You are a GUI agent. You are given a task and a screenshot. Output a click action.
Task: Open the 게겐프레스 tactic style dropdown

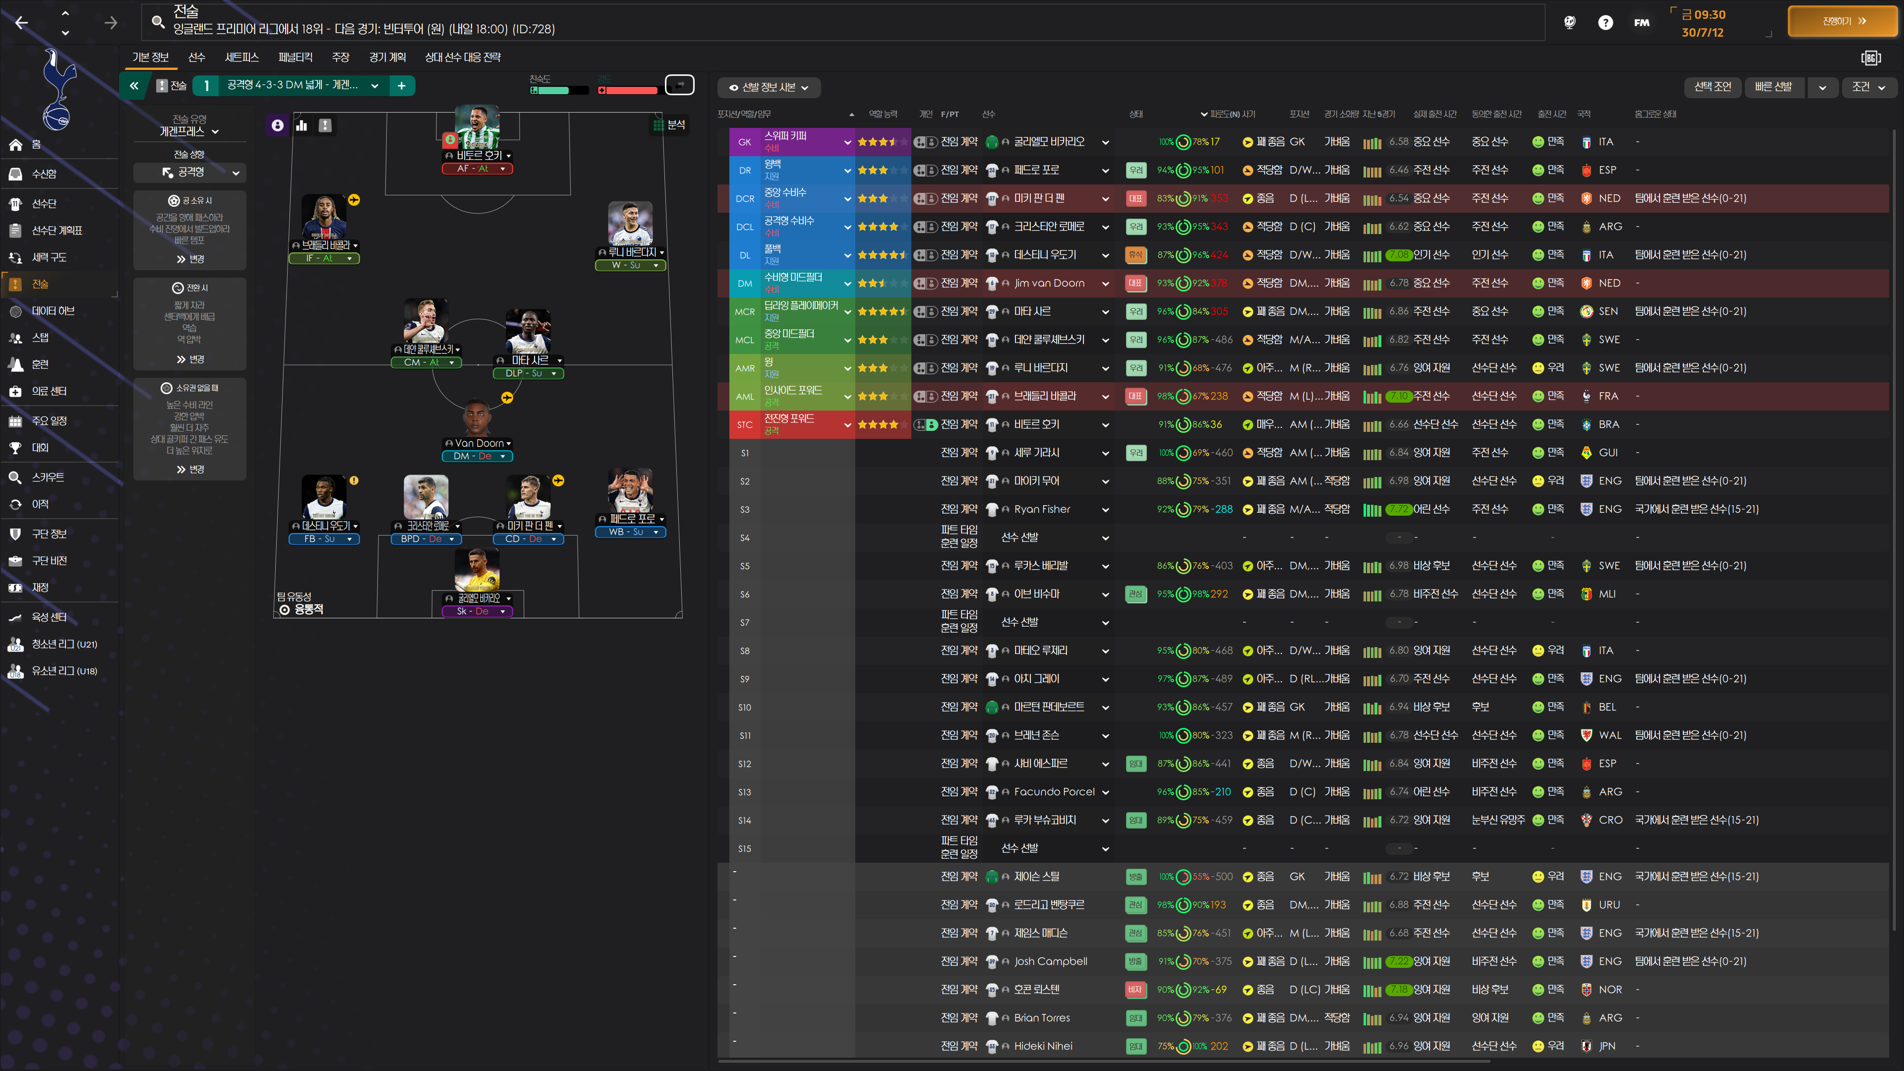click(189, 131)
